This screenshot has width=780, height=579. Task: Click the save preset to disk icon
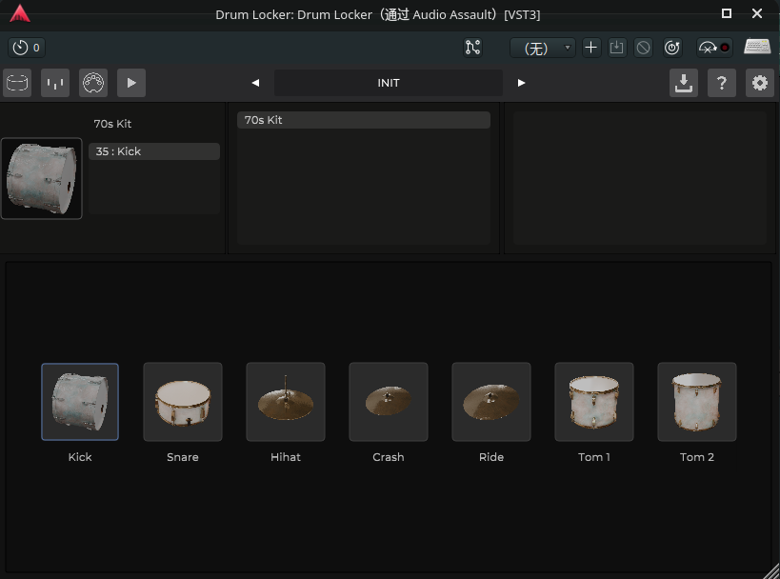coord(617,48)
